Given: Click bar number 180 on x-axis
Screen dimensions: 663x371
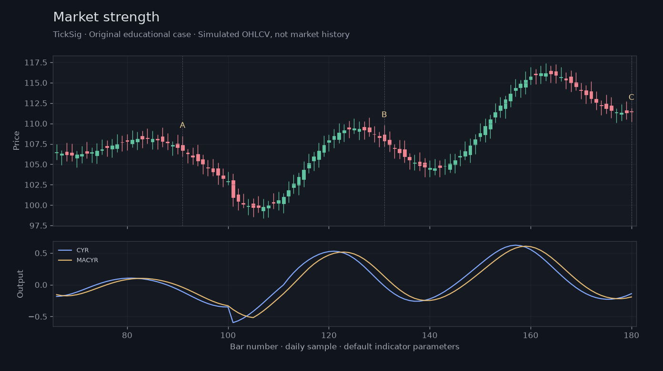Looking at the screenshot, I should [632, 335].
